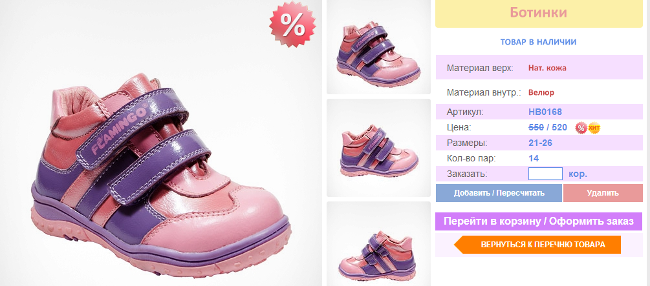Viewport: 650px width, 286px height.
Task: Click the ТОВАР В НАЛИЧИИ label
Action: [538, 42]
